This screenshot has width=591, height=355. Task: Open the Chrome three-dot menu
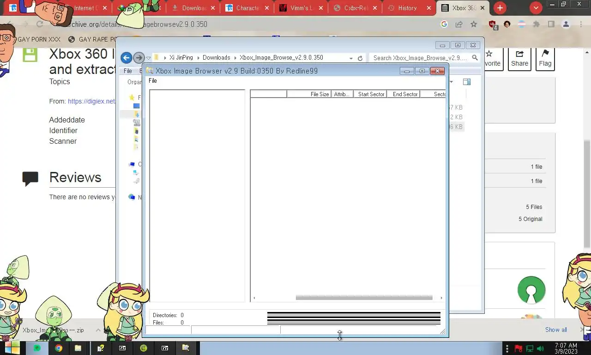(x=581, y=24)
